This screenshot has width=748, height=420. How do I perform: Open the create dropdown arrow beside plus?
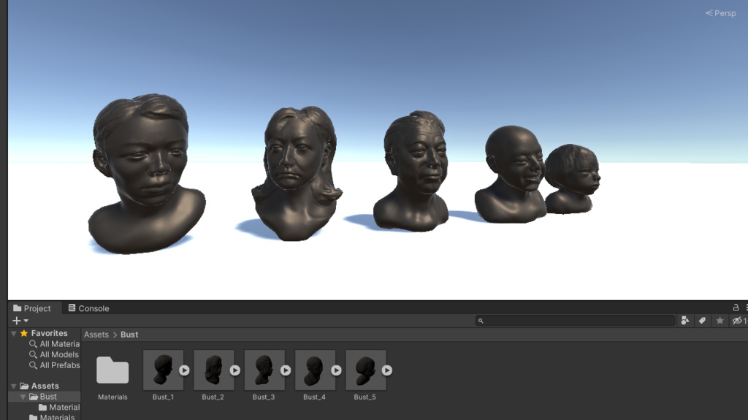[x=26, y=321]
